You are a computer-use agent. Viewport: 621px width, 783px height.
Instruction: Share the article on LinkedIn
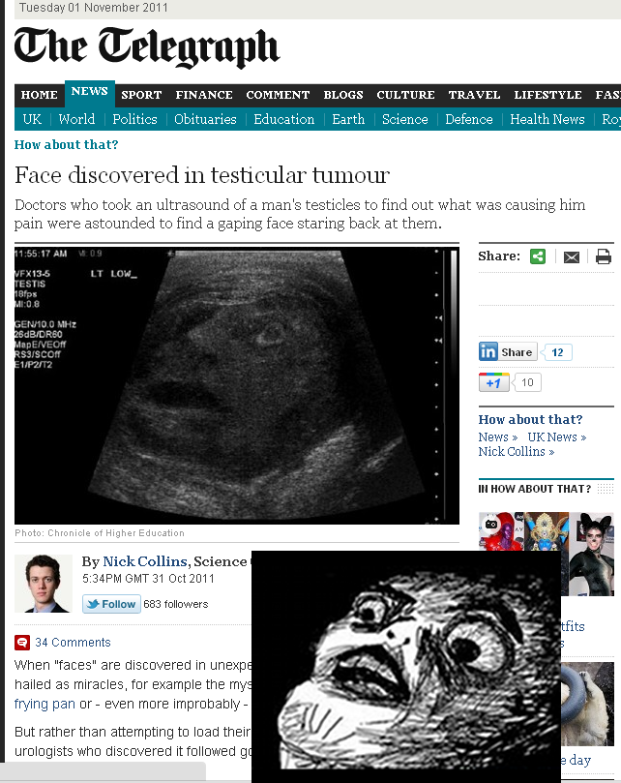[508, 352]
